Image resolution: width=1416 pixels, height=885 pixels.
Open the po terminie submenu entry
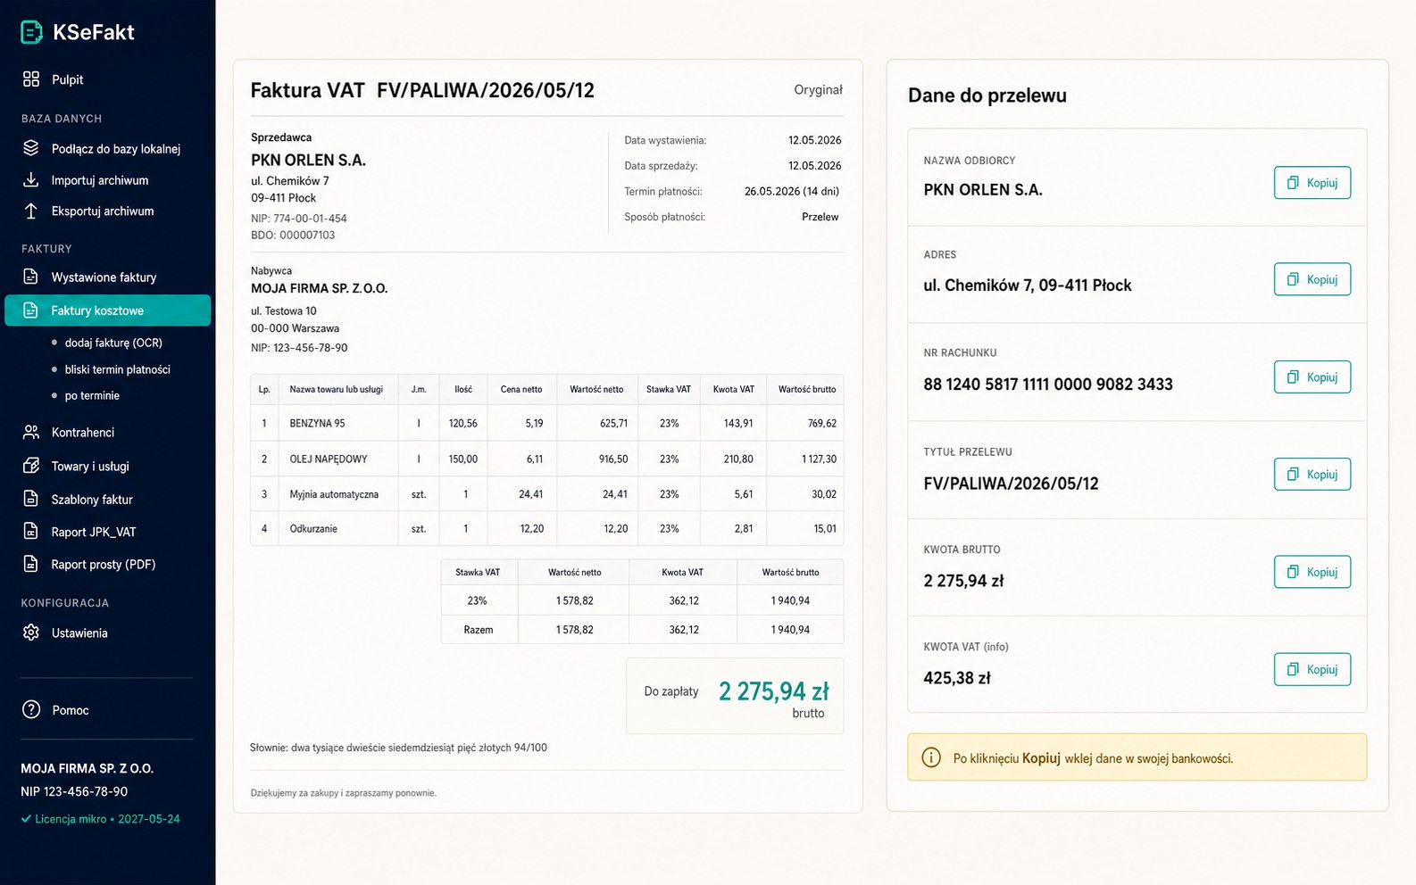click(92, 395)
